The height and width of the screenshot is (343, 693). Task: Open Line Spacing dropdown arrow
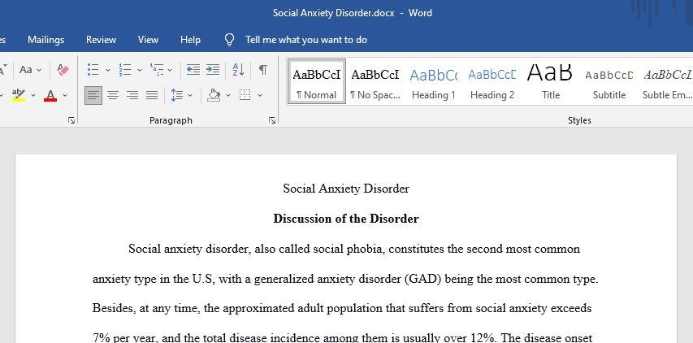click(x=190, y=95)
